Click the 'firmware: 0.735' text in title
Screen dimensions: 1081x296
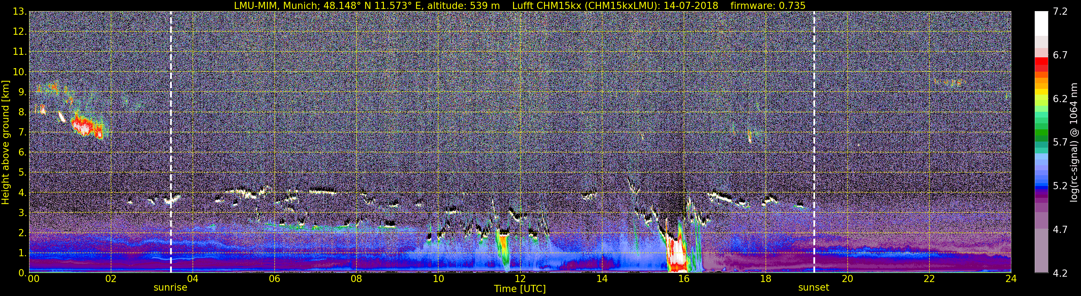768,5
